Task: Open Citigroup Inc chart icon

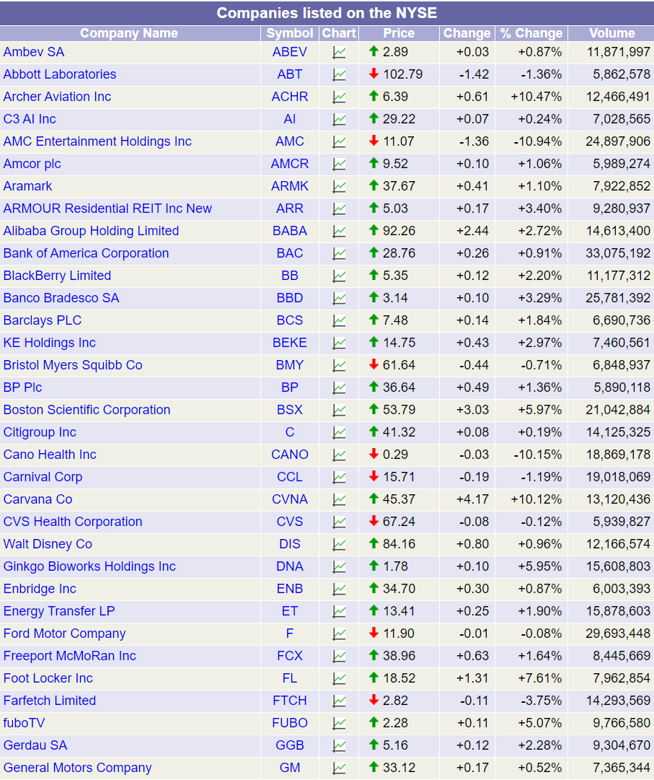Action: (x=339, y=433)
